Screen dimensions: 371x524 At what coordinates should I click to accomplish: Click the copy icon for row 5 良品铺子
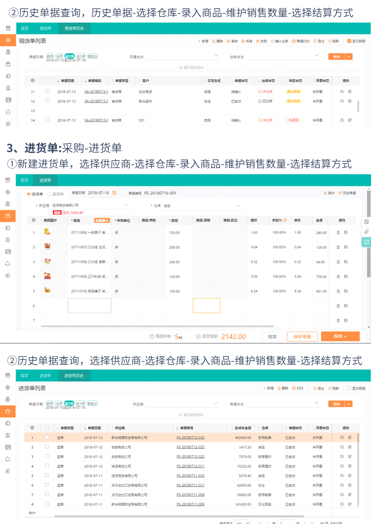click(x=346, y=292)
